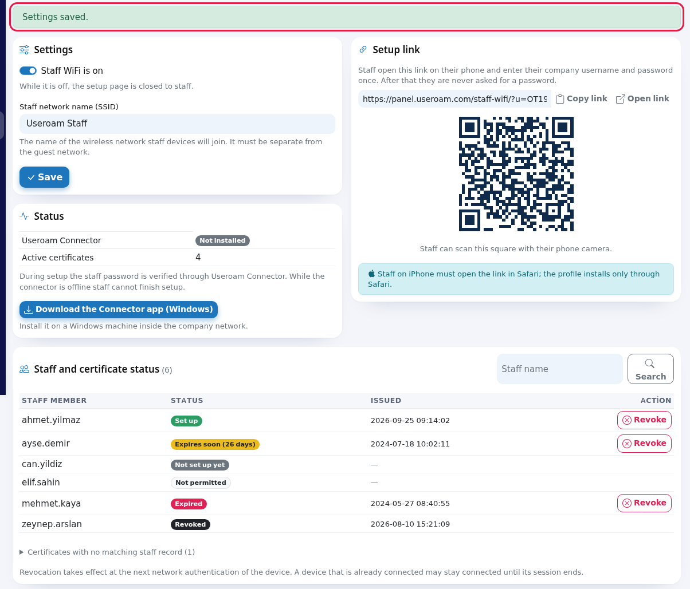Click the 'Set up' status badge
Image resolution: width=690 pixels, height=589 pixels.
[186, 421]
